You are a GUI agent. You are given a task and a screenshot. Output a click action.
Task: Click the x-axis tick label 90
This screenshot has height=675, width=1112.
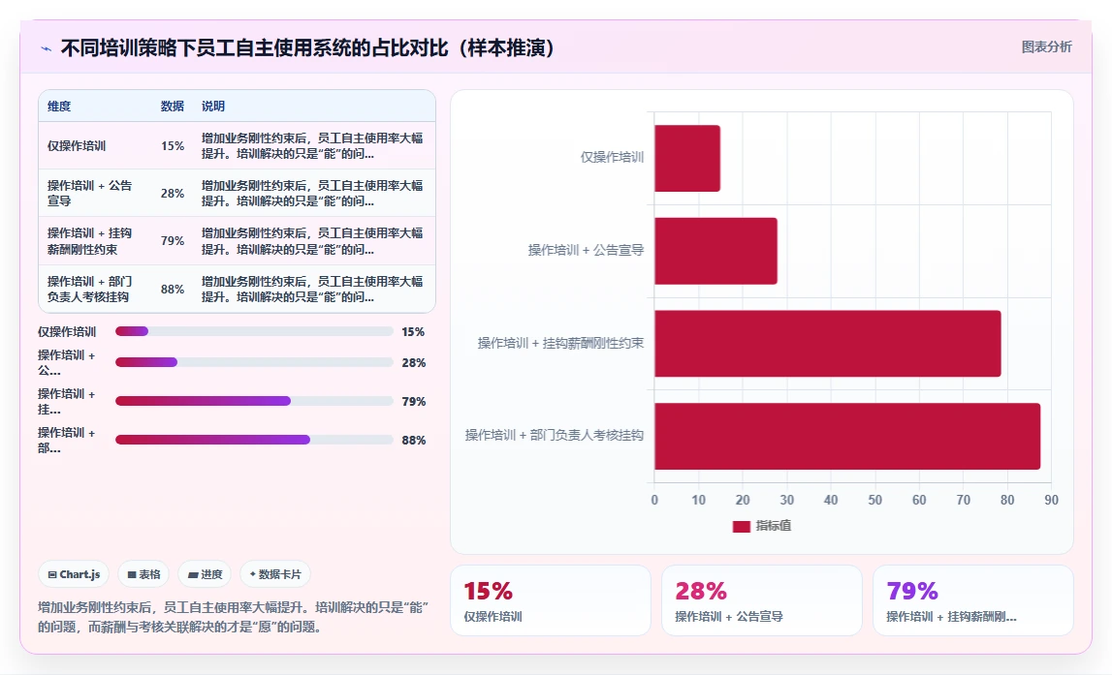coord(1051,500)
